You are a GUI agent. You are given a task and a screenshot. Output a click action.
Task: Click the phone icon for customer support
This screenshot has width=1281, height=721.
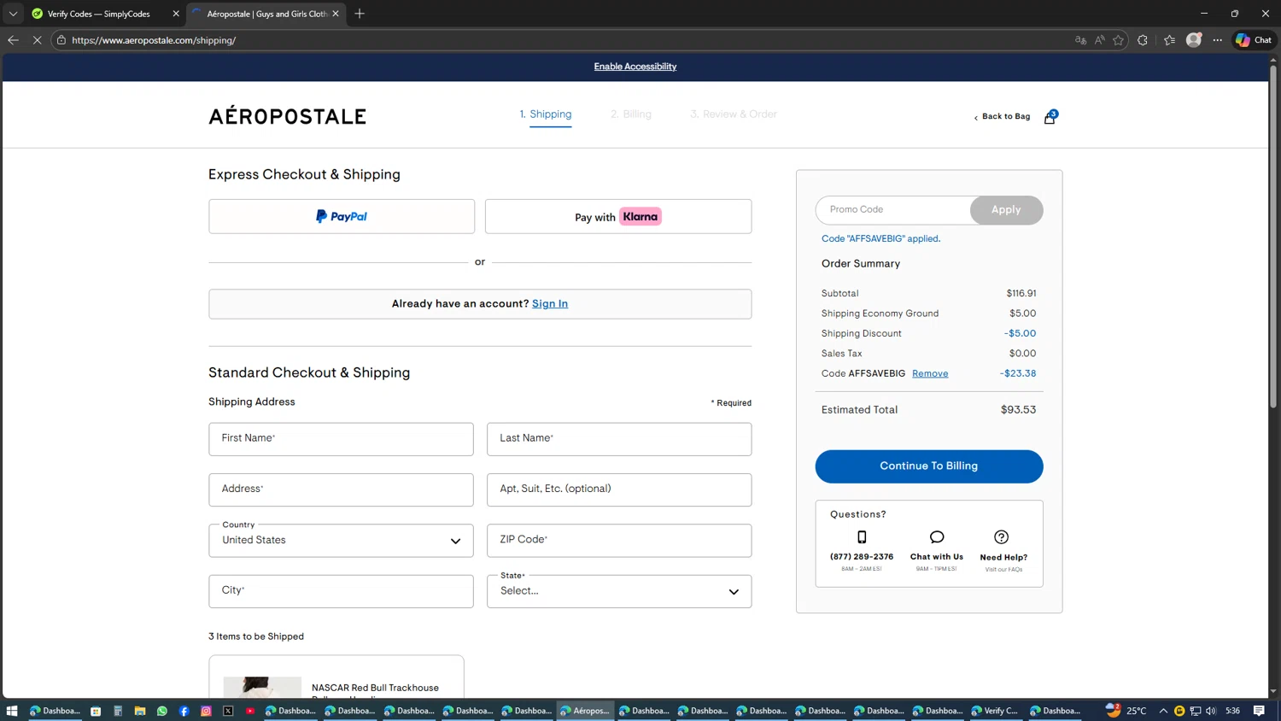[862, 537]
